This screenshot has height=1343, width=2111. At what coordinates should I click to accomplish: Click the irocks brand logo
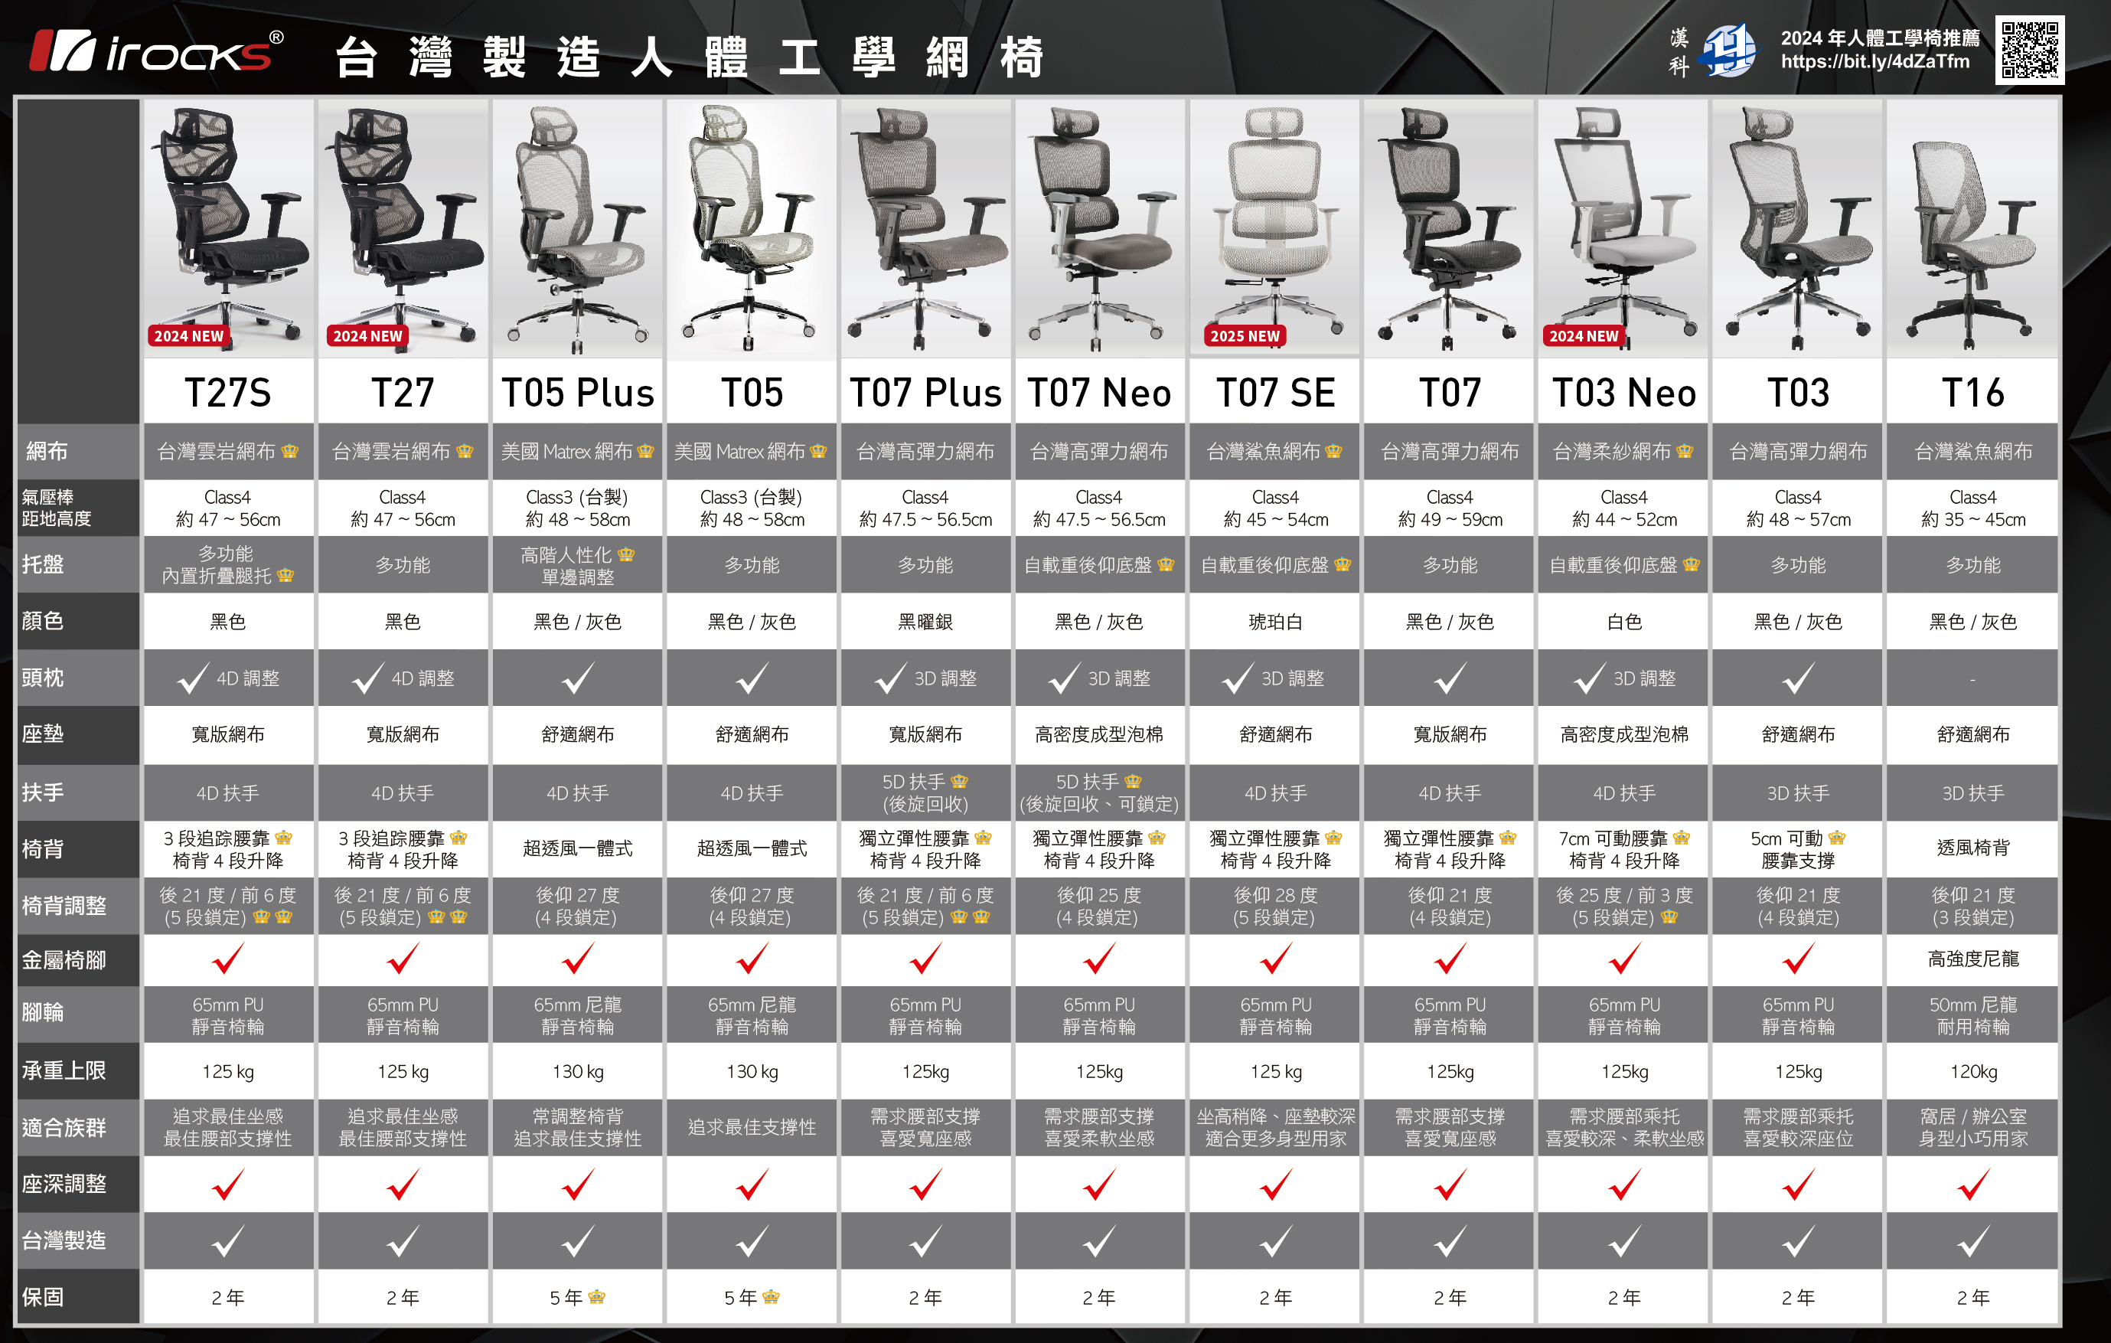156,52
